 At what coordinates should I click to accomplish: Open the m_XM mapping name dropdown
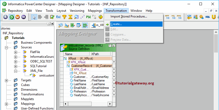pyautogui.click(x=97, y=25)
